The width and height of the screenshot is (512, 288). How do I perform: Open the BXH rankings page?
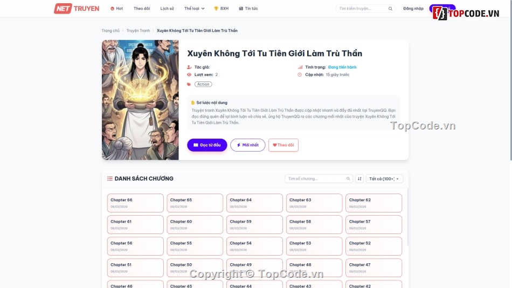(x=221, y=9)
